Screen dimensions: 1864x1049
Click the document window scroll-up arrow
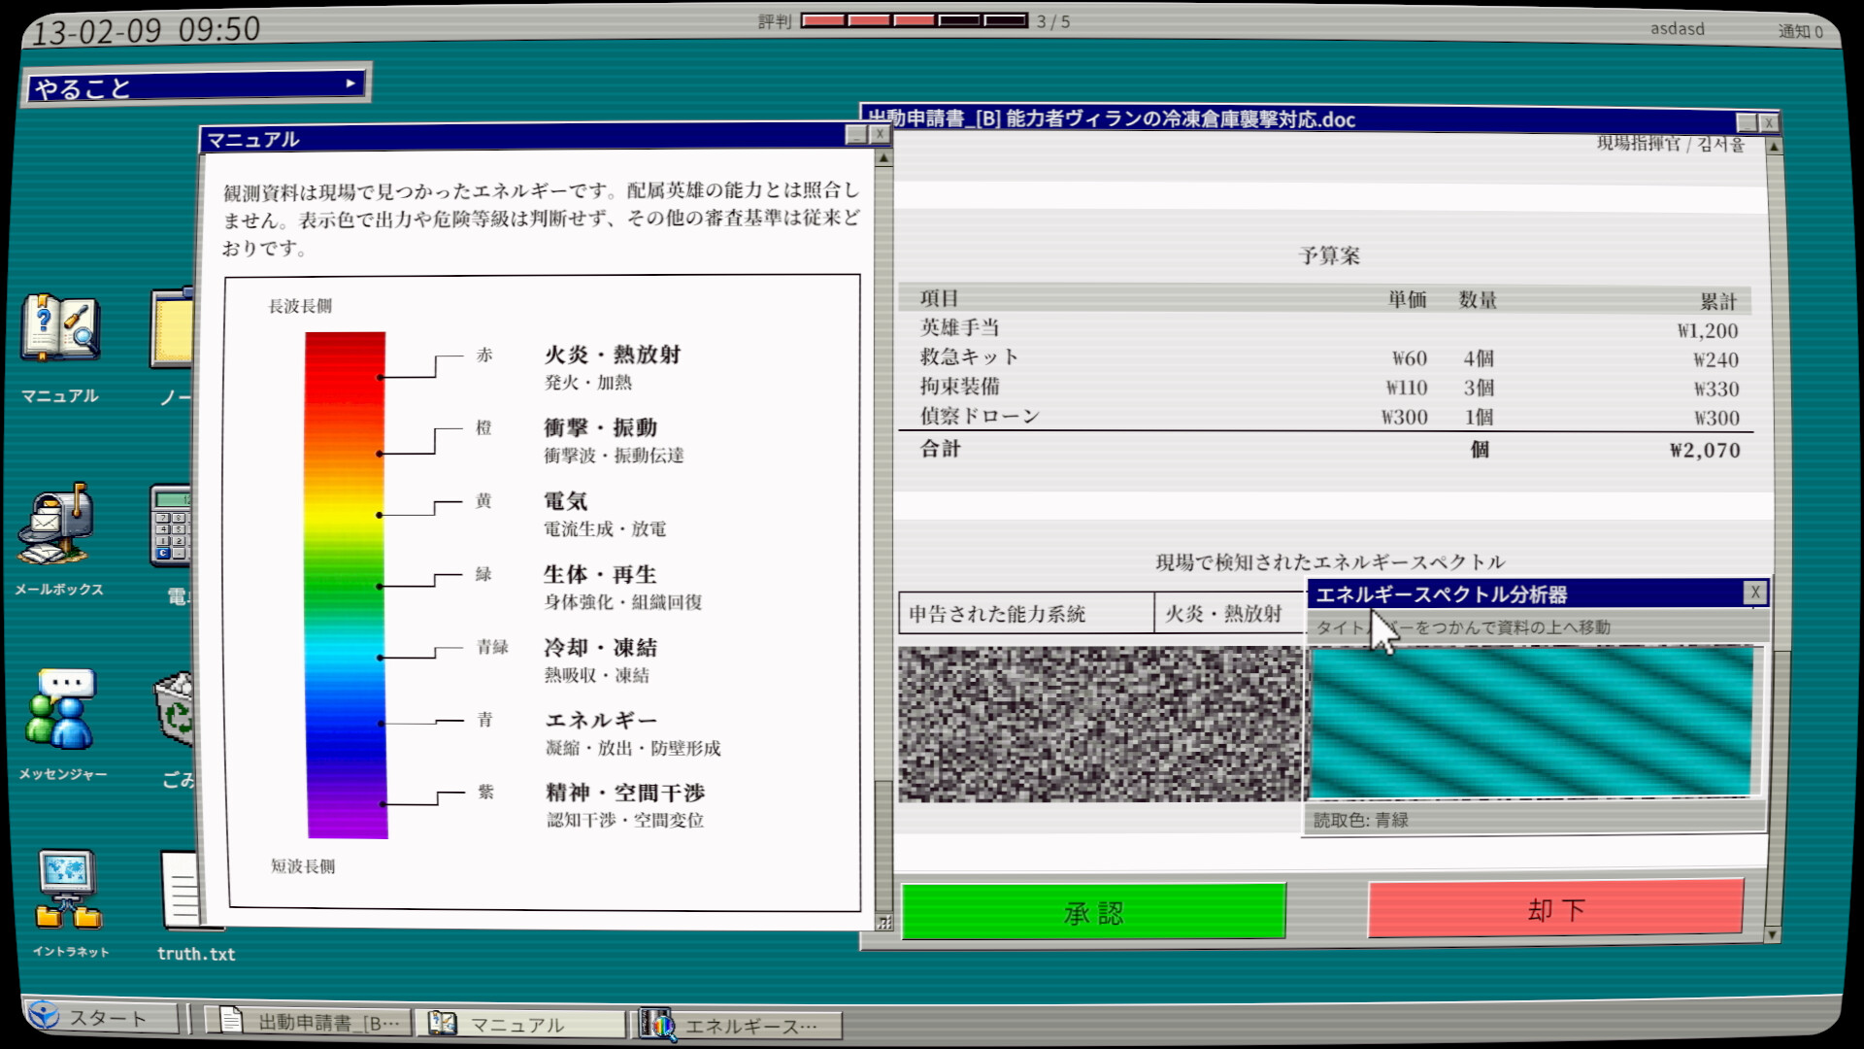[x=1774, y=147]
